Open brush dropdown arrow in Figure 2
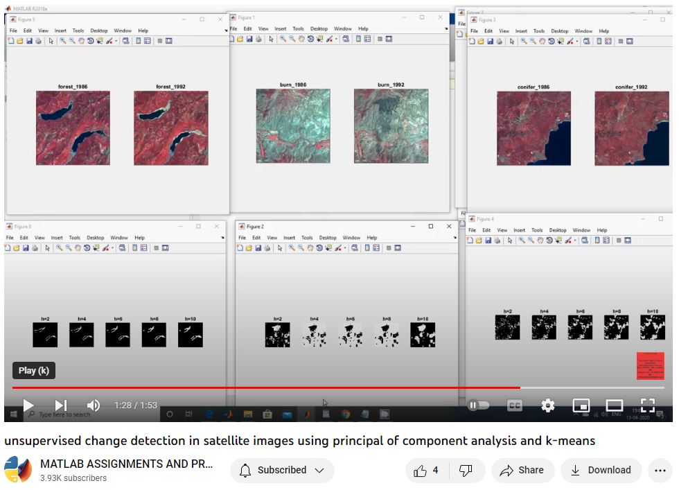The height and width of the screenshot is (490, 679). tap(345, 248)
